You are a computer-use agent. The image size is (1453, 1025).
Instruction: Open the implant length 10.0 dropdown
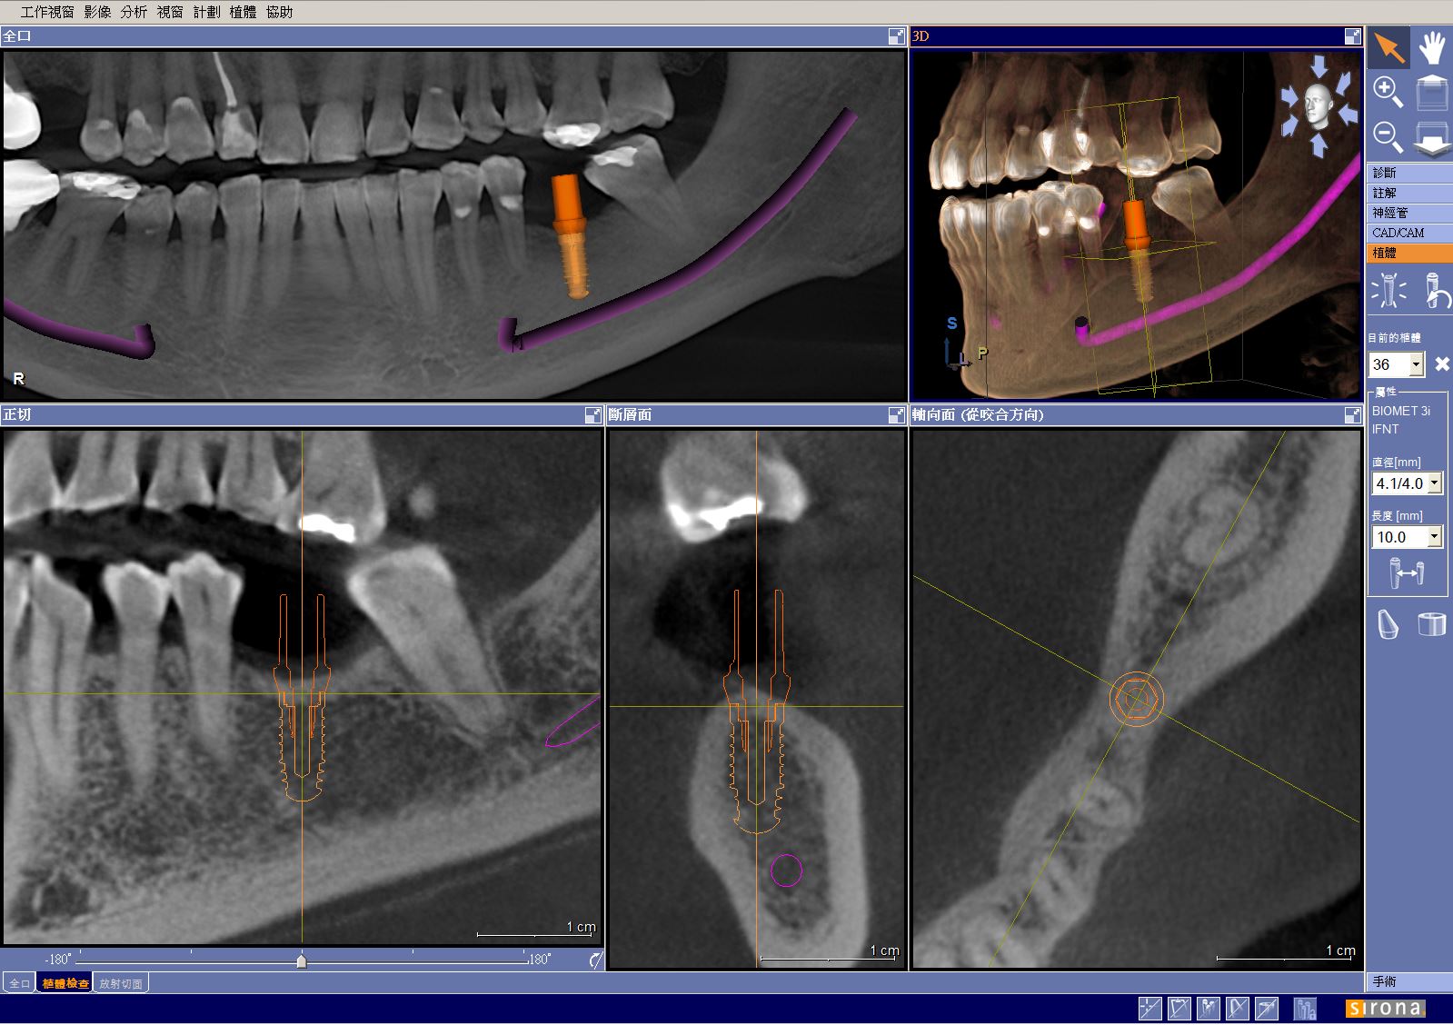(1434, 537)
